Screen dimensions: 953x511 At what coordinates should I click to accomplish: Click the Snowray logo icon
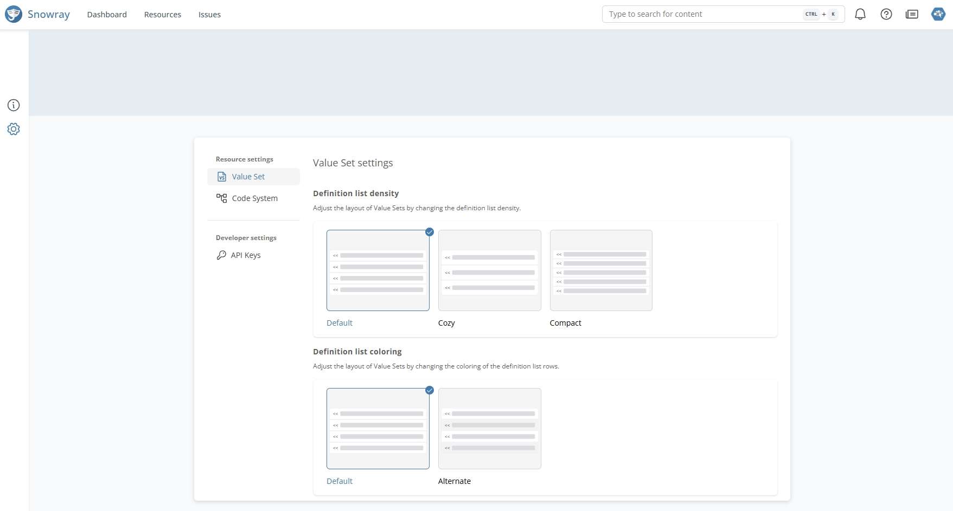tap(14, 14)
